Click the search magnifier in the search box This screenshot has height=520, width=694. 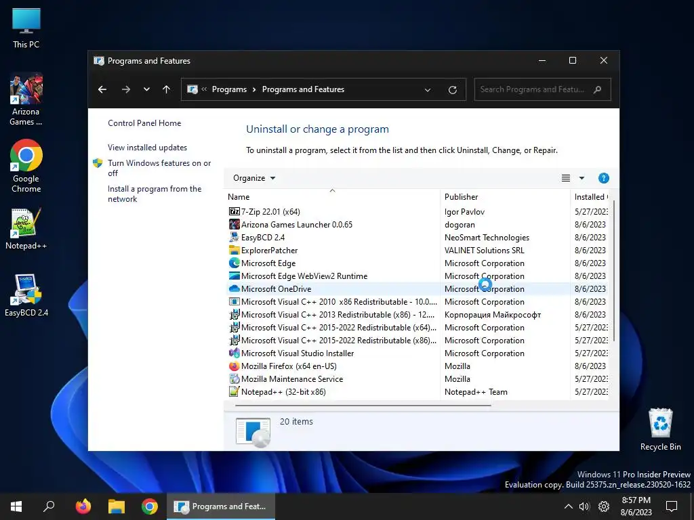coord(597,89)
